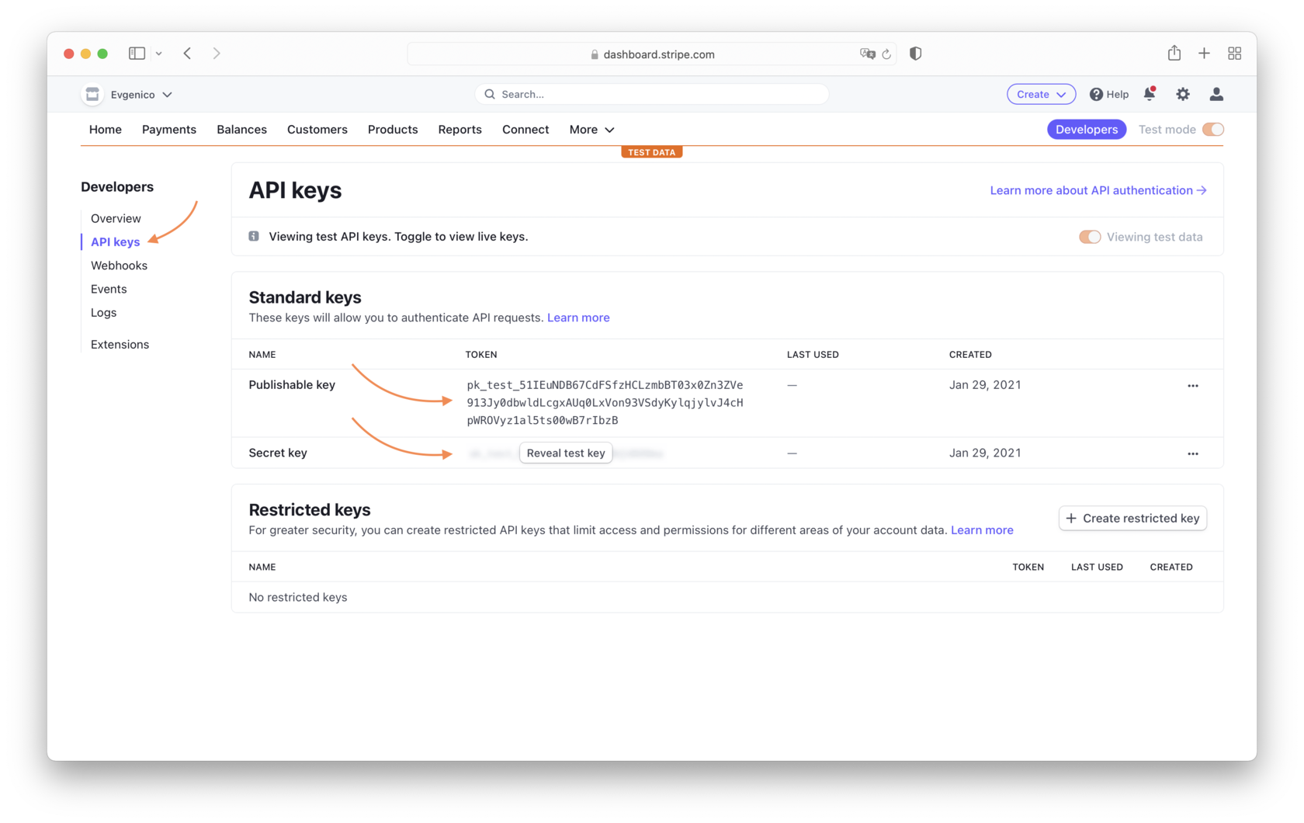Image resolution: width=1304 pixels, height=823 pixels.
Task: Open the Create dropdown button
Action: 1041,94
